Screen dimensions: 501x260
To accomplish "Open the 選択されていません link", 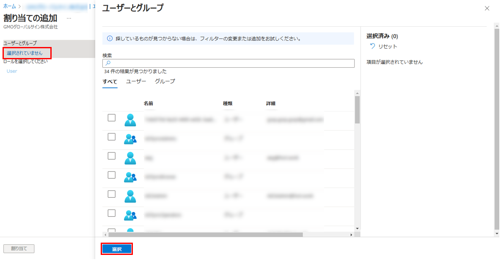I will point(25,53).
